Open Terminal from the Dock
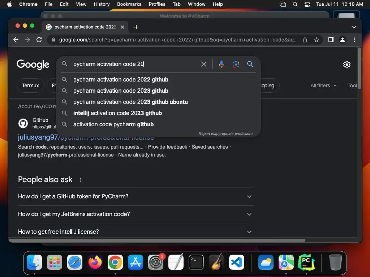This screenshot has width=370, height=277. [196, 262]
